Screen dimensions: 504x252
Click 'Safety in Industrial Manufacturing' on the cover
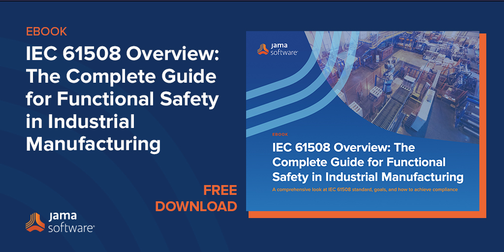point(368,176)
